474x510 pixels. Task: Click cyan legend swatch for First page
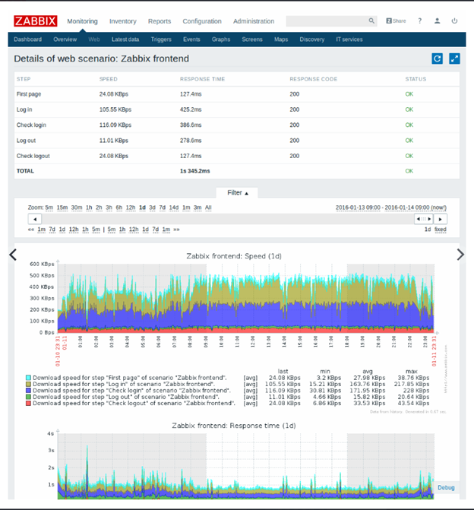(28, 378)
